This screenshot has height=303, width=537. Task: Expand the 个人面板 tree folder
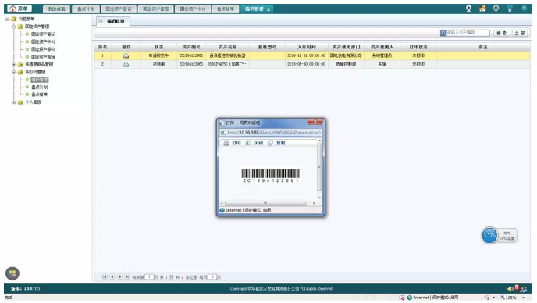[x=14, y=102]
